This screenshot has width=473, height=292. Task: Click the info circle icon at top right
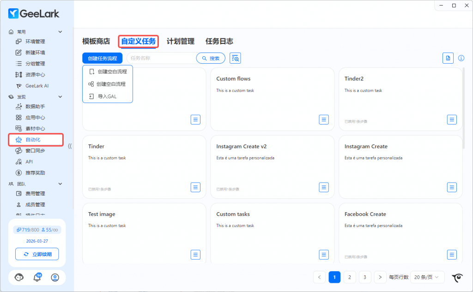coord(461,58)
